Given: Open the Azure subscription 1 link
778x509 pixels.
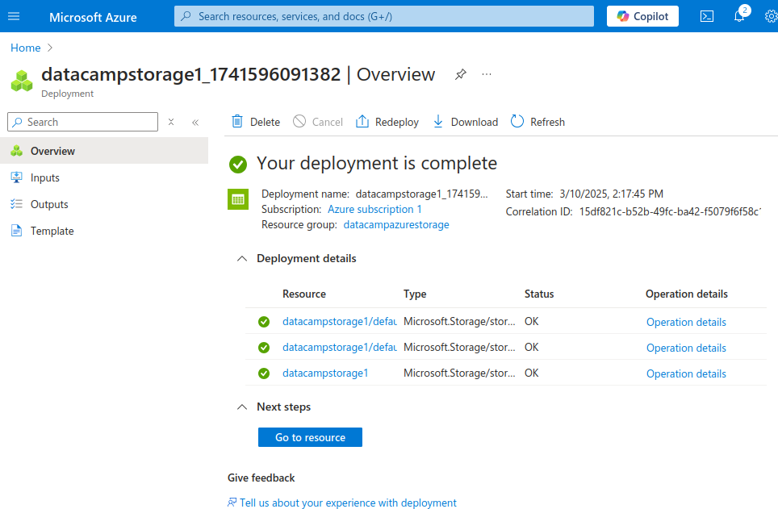Looking at the screenshot, I should (374, 210).
